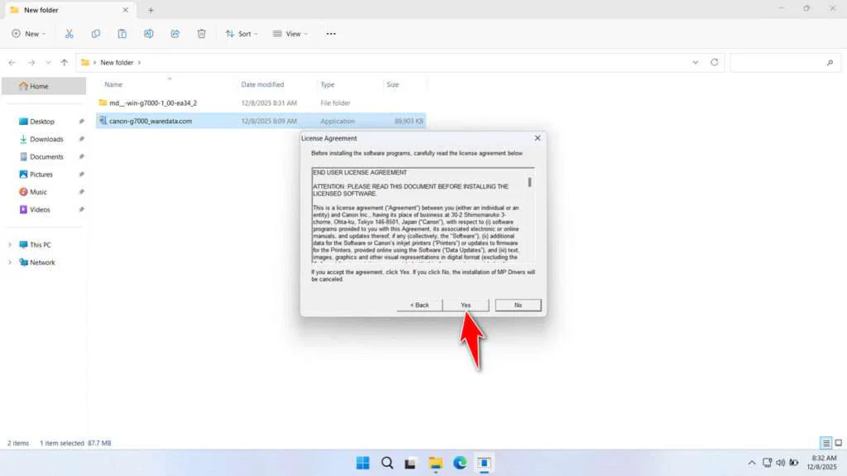Open the Start menu on the taskbar

coord(362,463)
